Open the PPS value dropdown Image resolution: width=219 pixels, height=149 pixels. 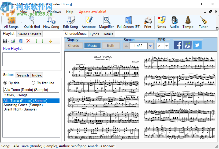click(x=166, y=46)
